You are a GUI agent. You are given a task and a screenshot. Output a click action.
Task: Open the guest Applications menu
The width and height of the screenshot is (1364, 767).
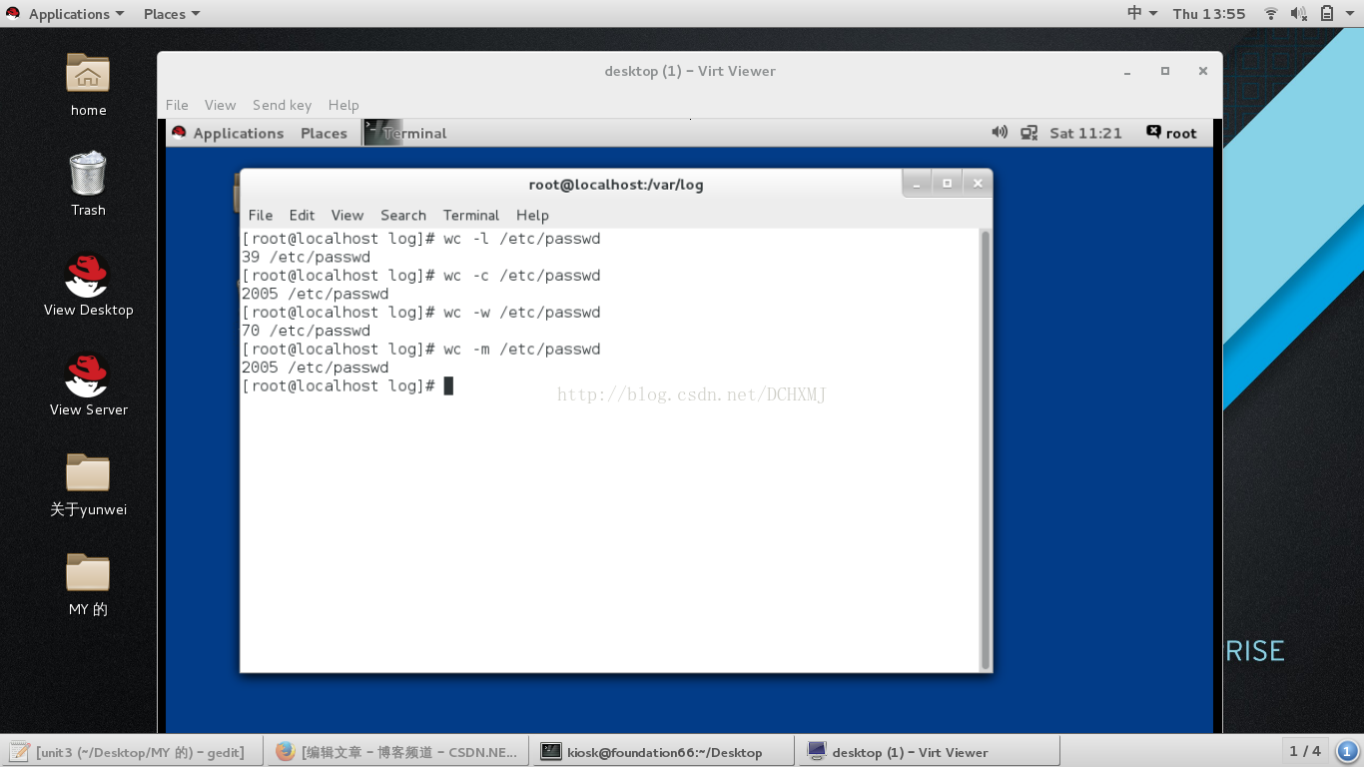tap(239, 133)
